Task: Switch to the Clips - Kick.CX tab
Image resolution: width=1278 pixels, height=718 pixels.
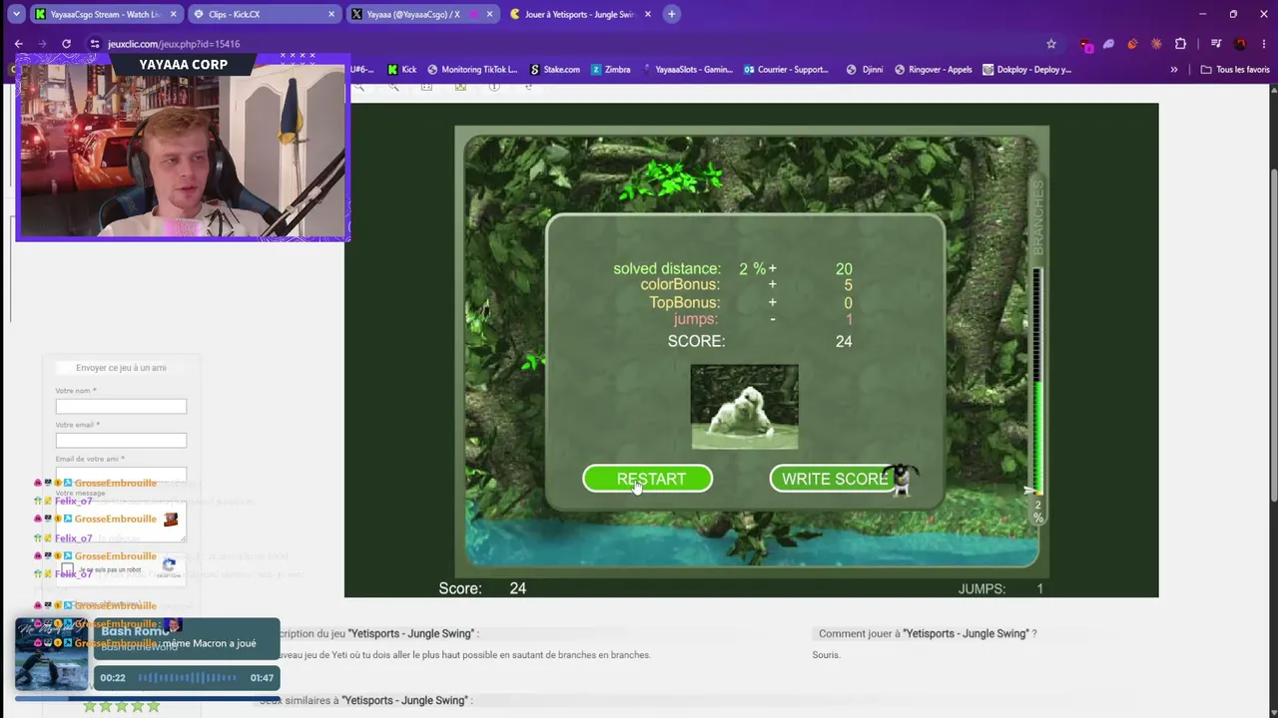Action: tap(264, 14)
